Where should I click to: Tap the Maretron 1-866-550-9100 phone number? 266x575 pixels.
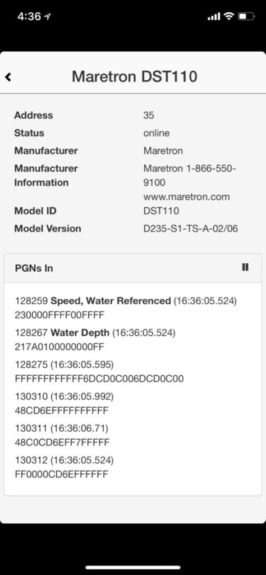(x=190, y=175)
